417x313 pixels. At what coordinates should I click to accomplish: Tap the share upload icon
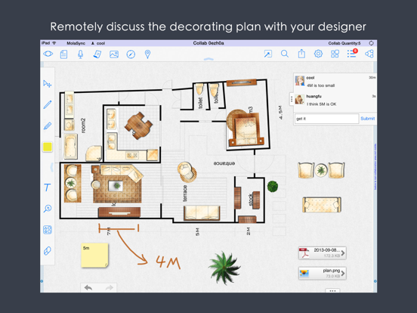coord(301,54)
